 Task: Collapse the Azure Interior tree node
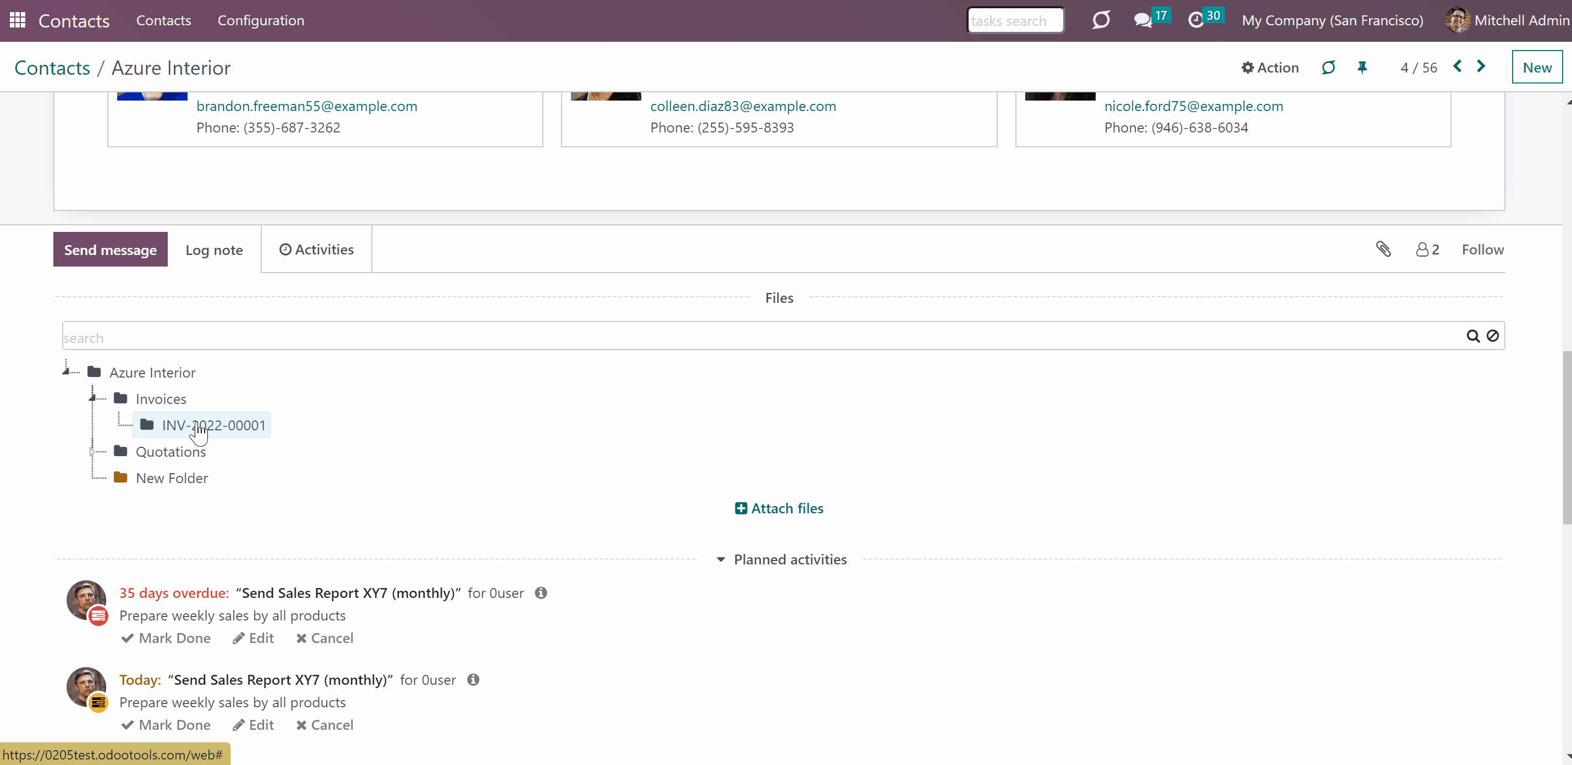66,370
